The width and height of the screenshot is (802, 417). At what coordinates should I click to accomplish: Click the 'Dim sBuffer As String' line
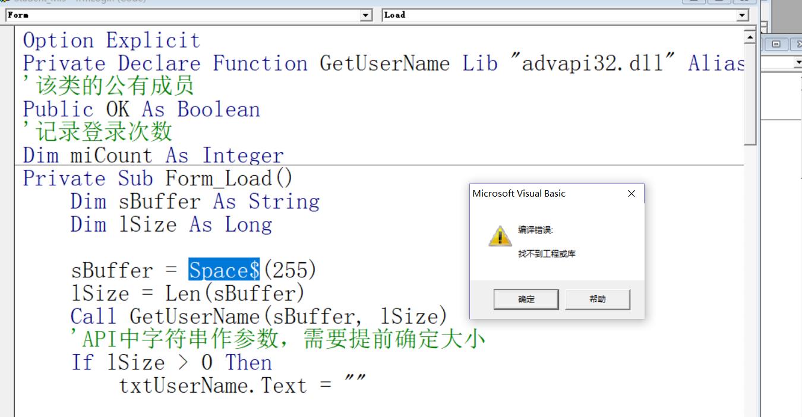coord(195,201)
